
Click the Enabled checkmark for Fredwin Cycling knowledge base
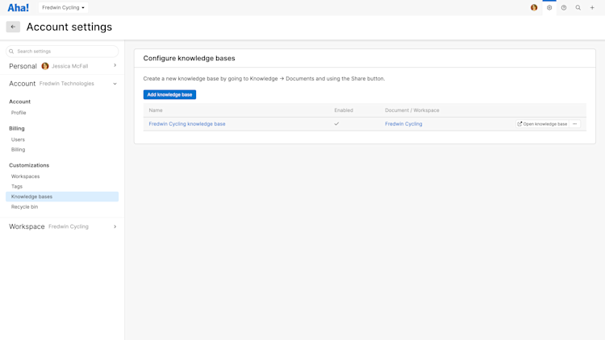[x=336, y=124]
